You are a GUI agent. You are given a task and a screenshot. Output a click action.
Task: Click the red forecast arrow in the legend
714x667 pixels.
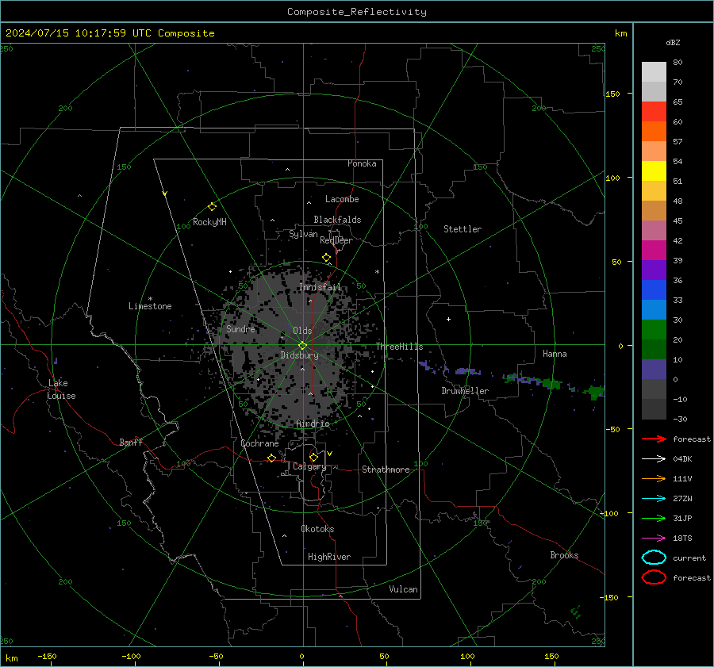654,439
